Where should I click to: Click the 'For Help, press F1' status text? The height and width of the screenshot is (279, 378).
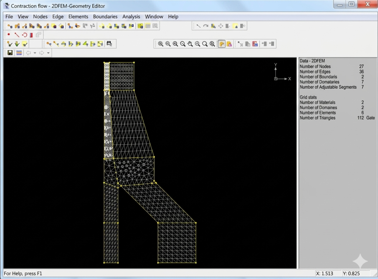point(23,273)
